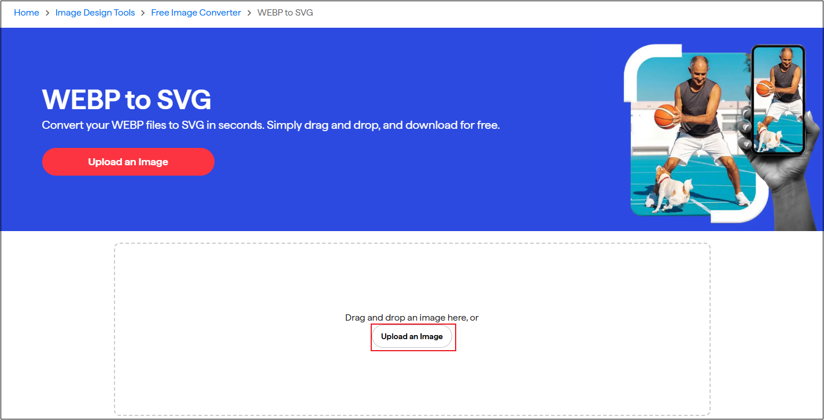The image size is (824, 420).
Task: Click the 'Drag and drop an image here' text
Action: point(412,317)
